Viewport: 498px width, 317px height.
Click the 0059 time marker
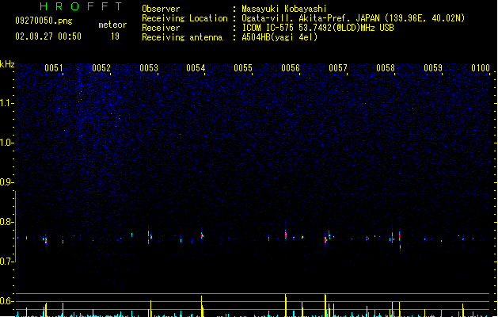pyautogui.click(x=433, y=68)
